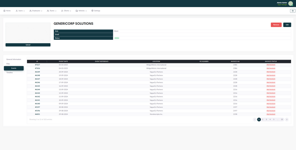Click the Users person icon
The image size is (296, 150).
(17, 11)
